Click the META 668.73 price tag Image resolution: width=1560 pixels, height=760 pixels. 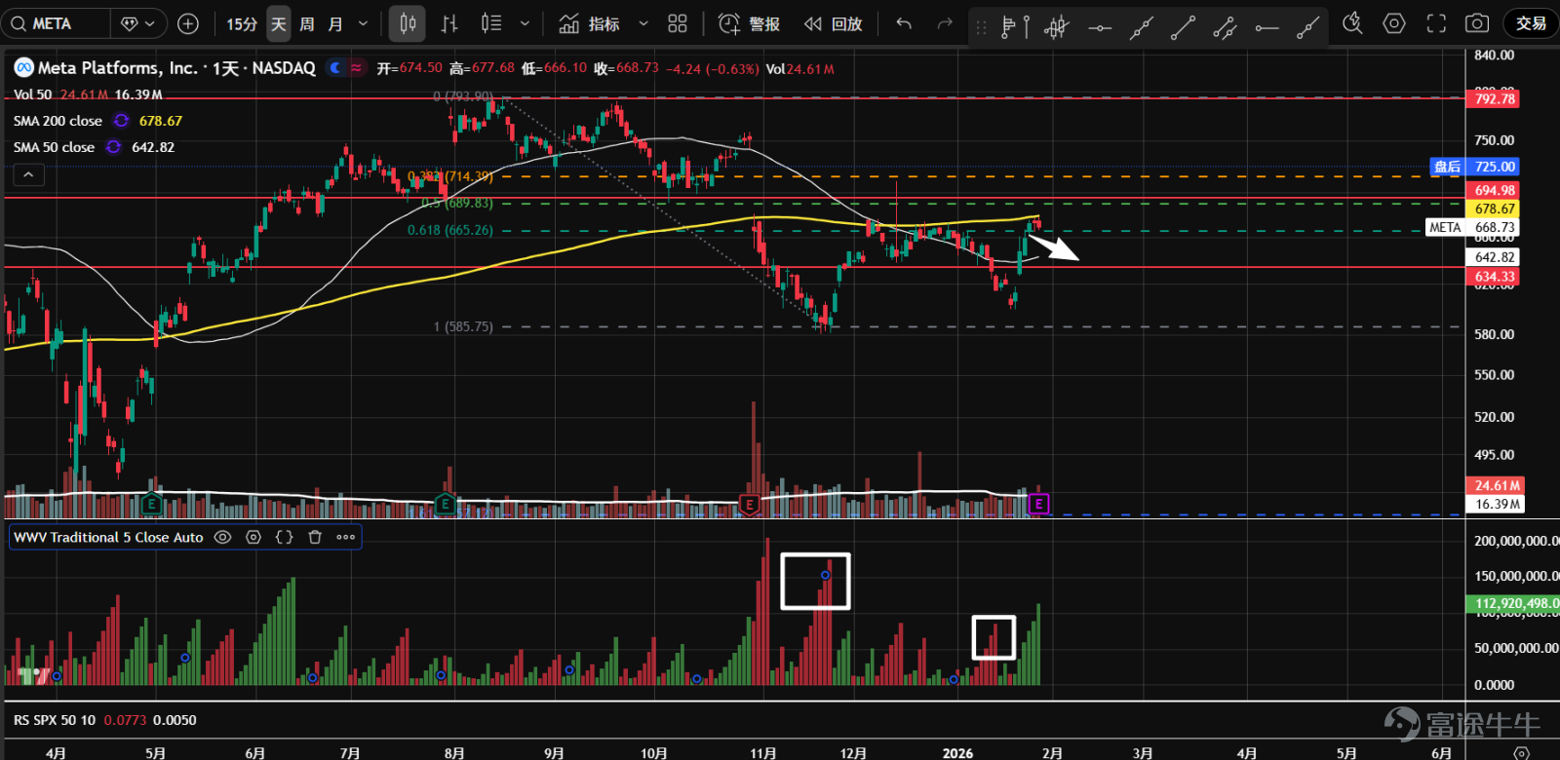point(1472,227)
